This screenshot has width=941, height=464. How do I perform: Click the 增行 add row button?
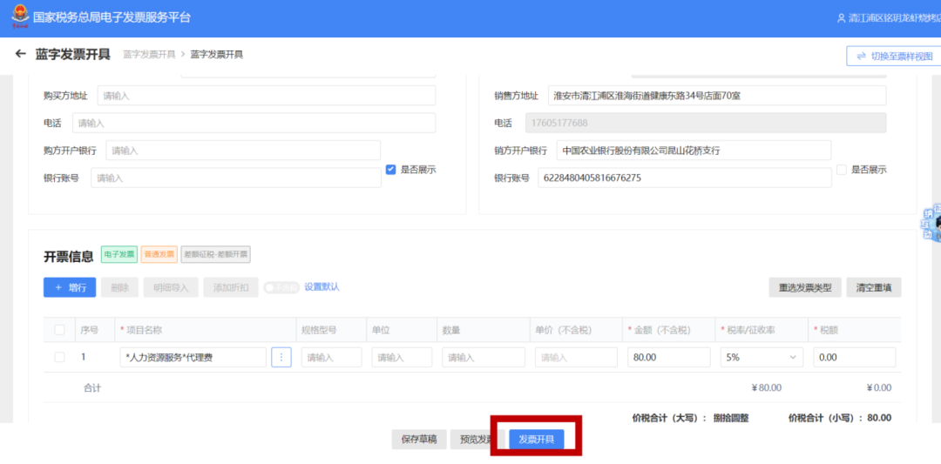70,287
